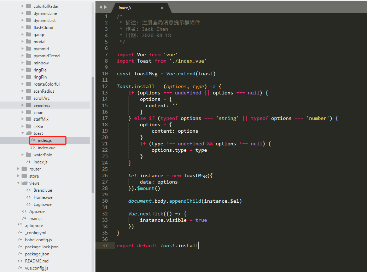Select the scrollArc folder row
The width and height of the screenshot is (367, 272).
[45, 98]
